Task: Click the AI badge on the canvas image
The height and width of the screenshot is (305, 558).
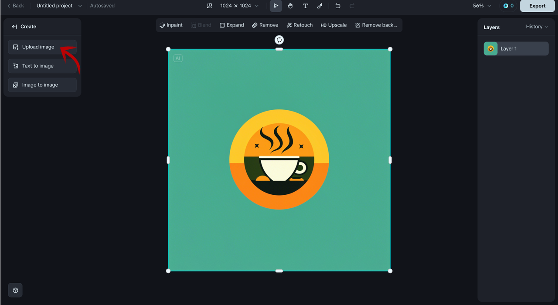Action: 178,58
